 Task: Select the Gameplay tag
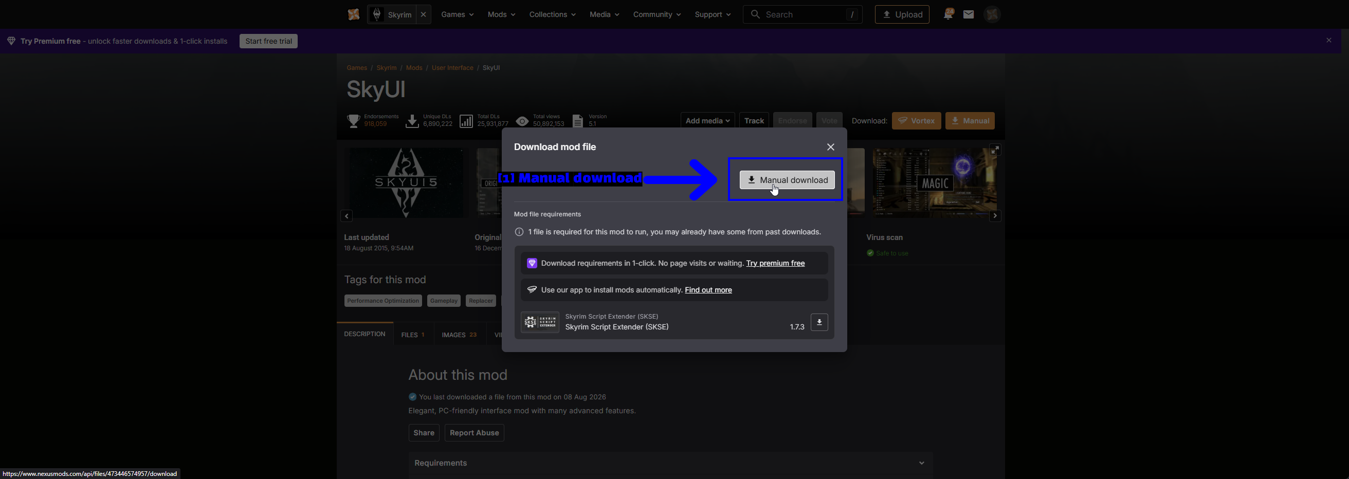444,301
